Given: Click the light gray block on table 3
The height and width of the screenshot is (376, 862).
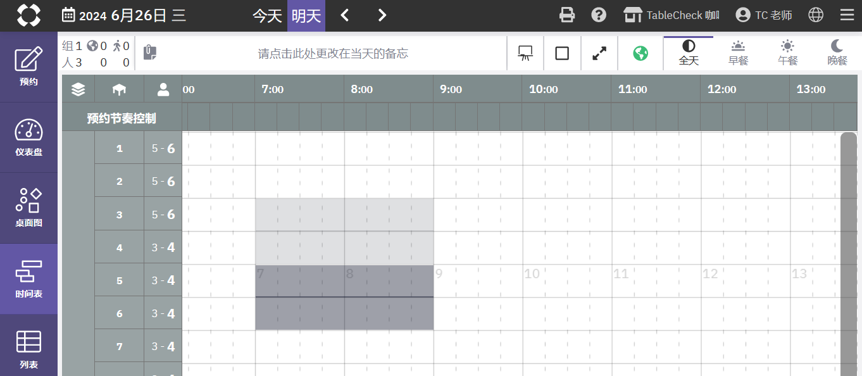Looking at the screenshot, I should (344, 215).
